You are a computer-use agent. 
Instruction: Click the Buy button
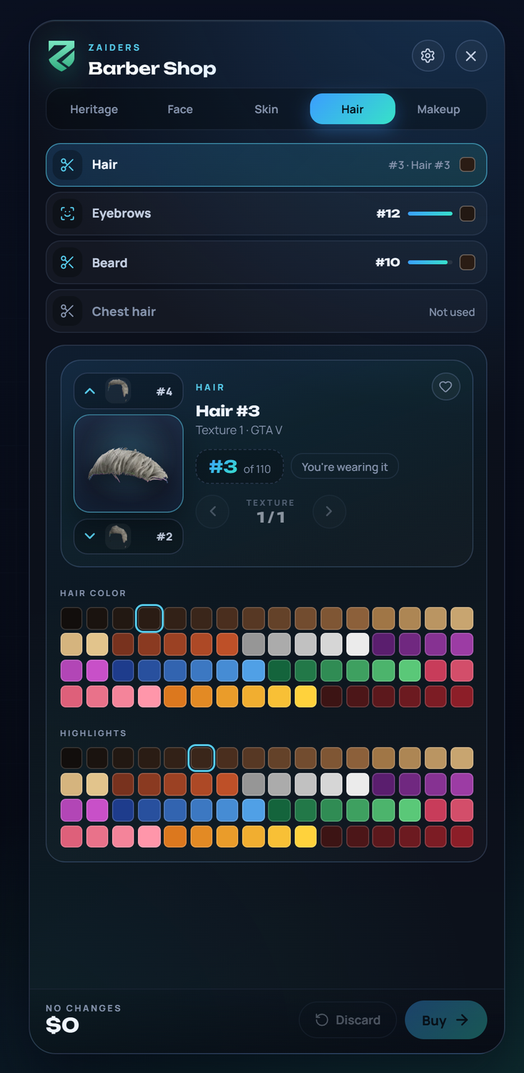pyautogui.click(x=446, y=1020)
